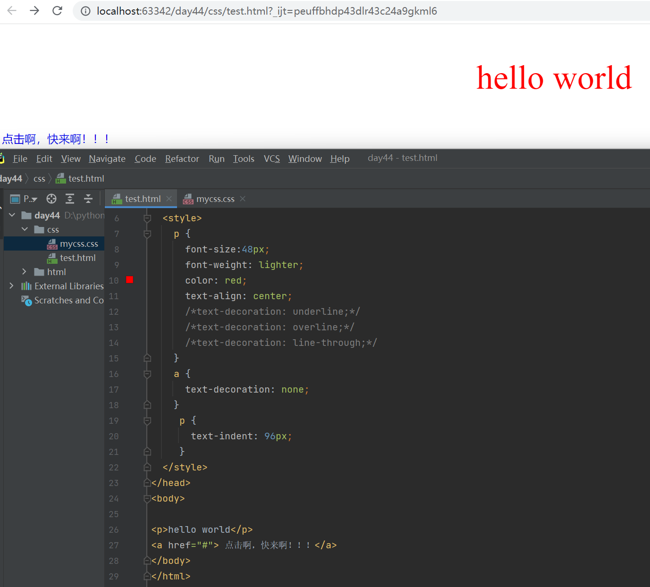Viewport: 650px width, 587px height.
Task: Open the Run menu
Action: pos(217,159)
